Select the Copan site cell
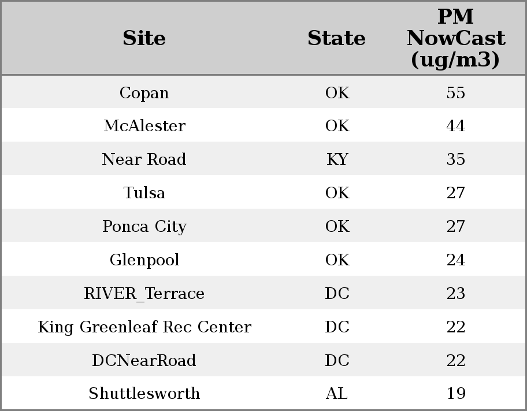The height and width of the screenshot is (411, 527). pos(144,92)
